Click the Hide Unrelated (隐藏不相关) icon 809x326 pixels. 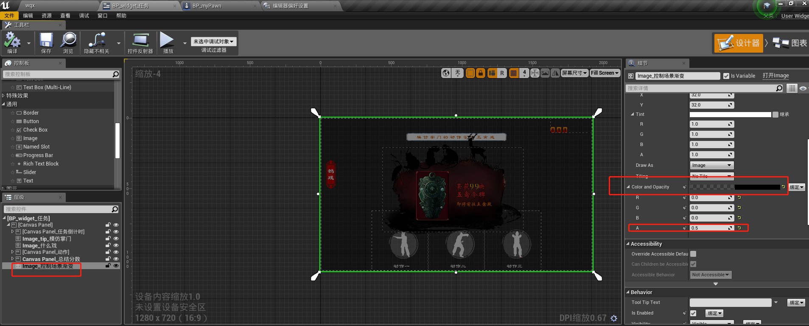click(97, 40)
